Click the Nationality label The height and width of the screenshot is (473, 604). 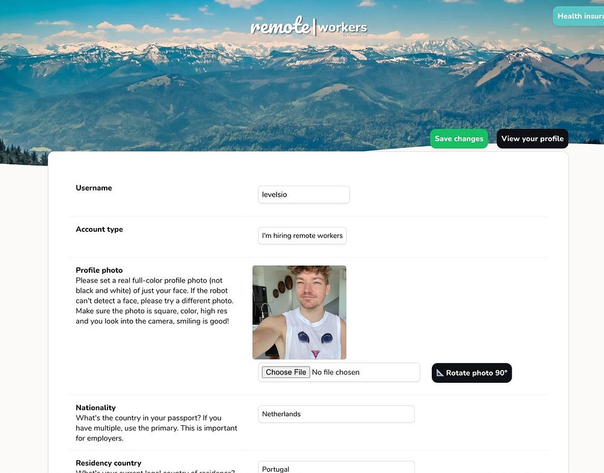point(95,408)
